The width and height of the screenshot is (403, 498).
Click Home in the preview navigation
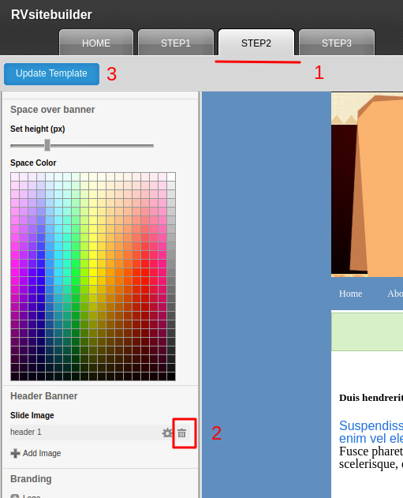pos(350,294)
